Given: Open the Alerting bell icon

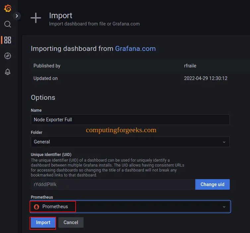Looking at the screenshot, I should (8, 72).
